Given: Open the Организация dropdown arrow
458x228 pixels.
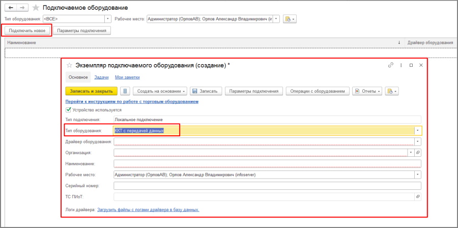Looking at the screenshot, I should pyautogui.click(x=411, y=152).
